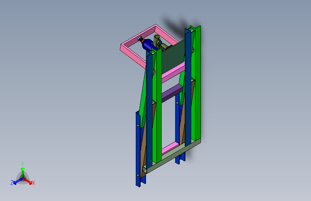Image resolution: width=311 pixels, height=201 pixels.
Task: Select the pink crossbar at the bottom of the model
Action: [170, 148]
